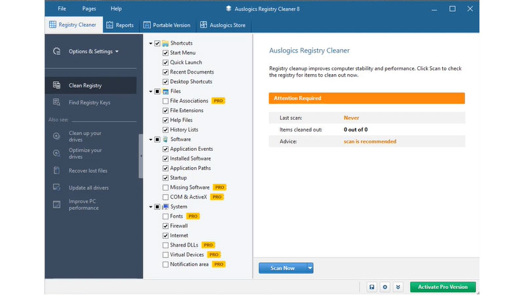This screenshot has width=524, height=295.
Task: Click the Auslogics logo in title bar
Action: [x=229, y=9]
